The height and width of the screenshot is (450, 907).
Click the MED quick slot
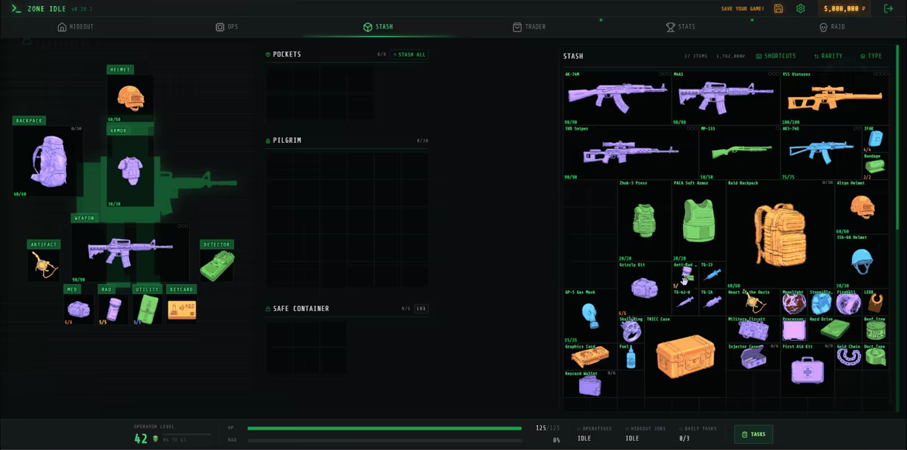tap(78, 310)
